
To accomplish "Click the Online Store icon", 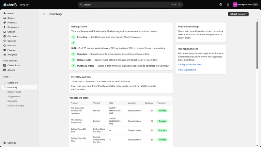I will tap(5, 65).
